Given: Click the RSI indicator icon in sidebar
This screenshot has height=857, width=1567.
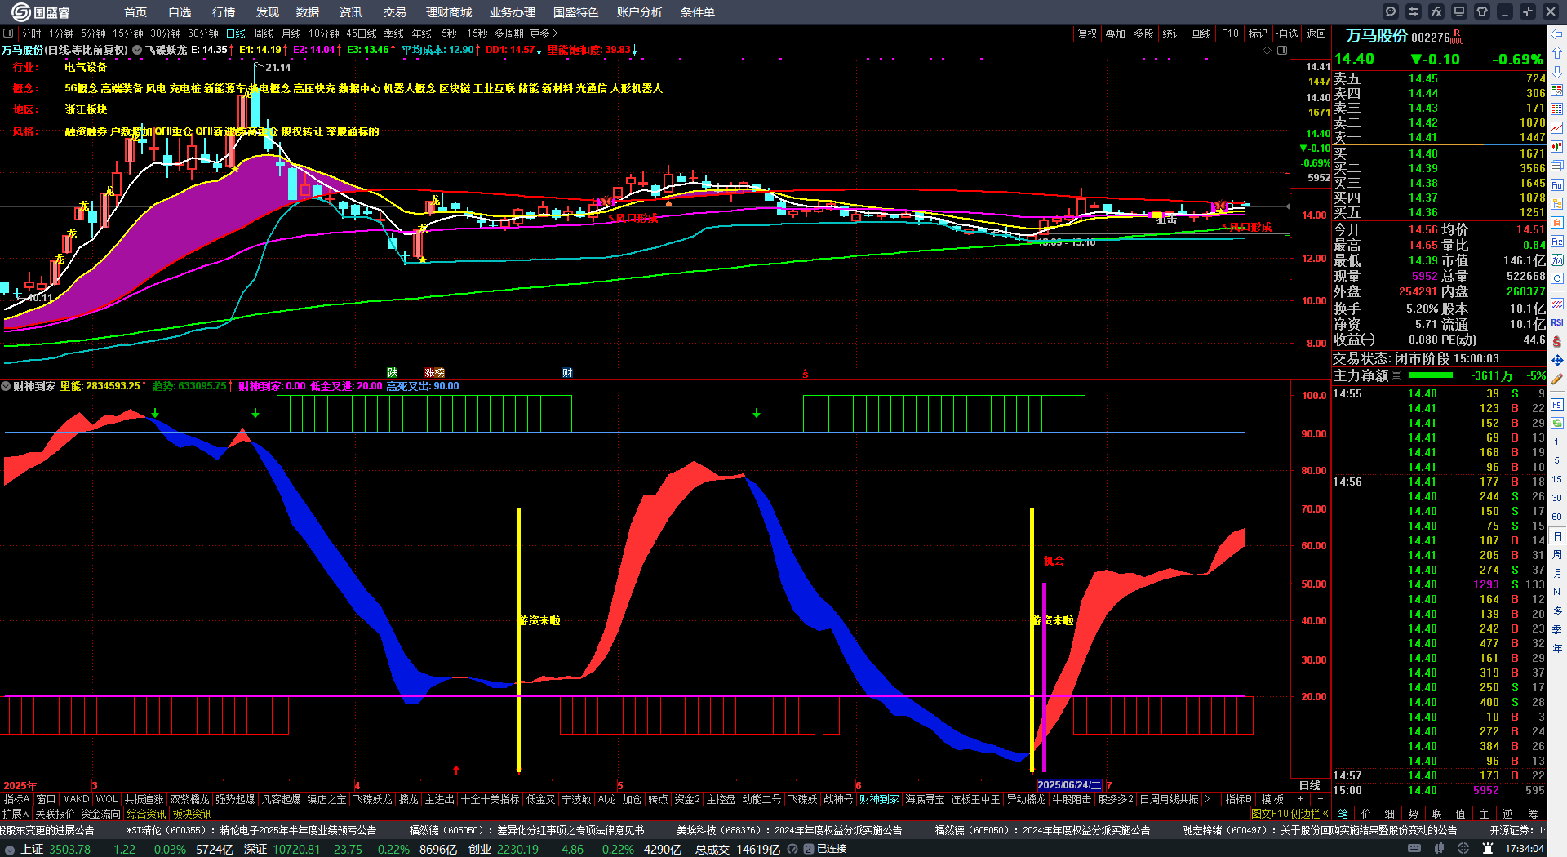Looking at the screenshot, I should [x=1557, y=322].
